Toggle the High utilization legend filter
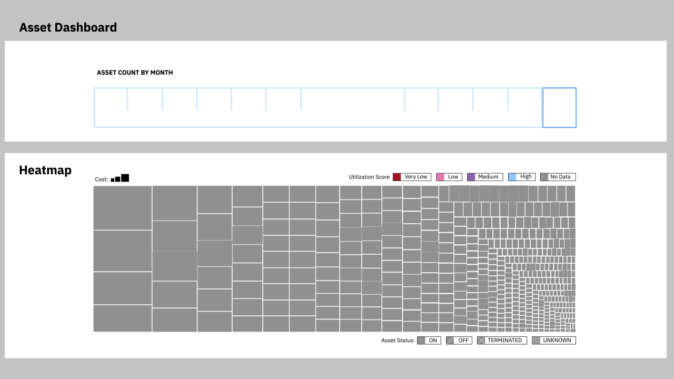This screenshot has height=379, width=674. click(x=522, y=177)
